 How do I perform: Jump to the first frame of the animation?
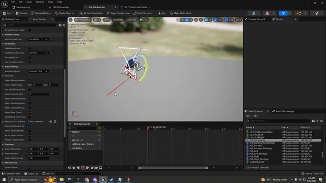click(x=70, y=168)
